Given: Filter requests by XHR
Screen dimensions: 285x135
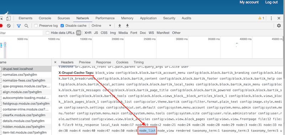Looking at the screenshot, I should (x=88, y=33).
